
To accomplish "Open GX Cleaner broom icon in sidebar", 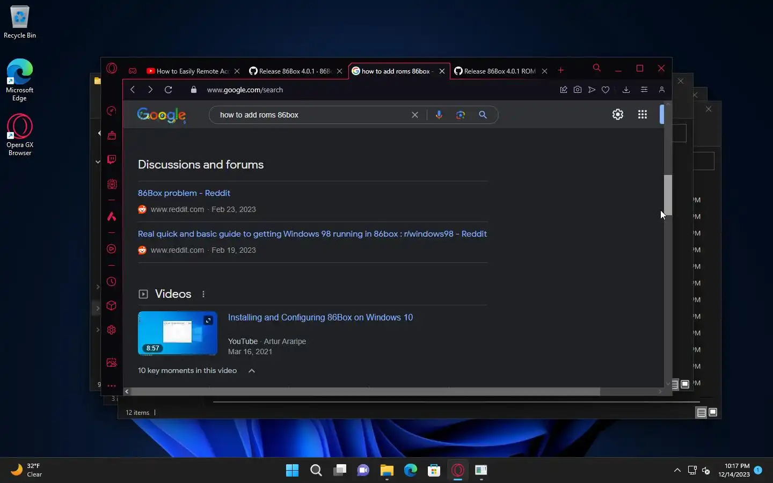I will pyautogui.click(x=112, y=135).
